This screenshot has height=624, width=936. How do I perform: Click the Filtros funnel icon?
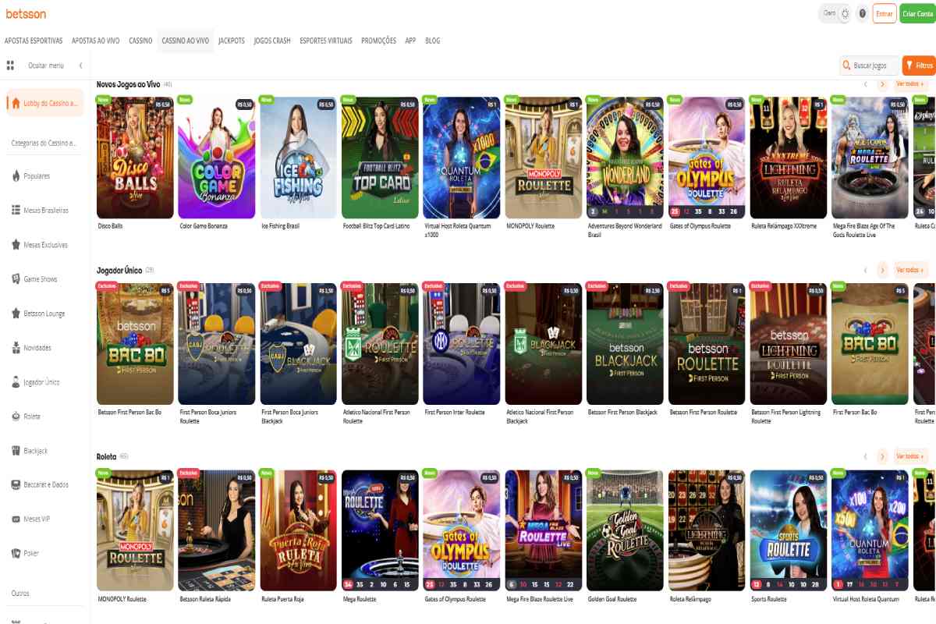[x=909, y=66]
